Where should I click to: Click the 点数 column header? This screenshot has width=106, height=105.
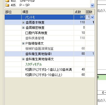tap(80, 12)
